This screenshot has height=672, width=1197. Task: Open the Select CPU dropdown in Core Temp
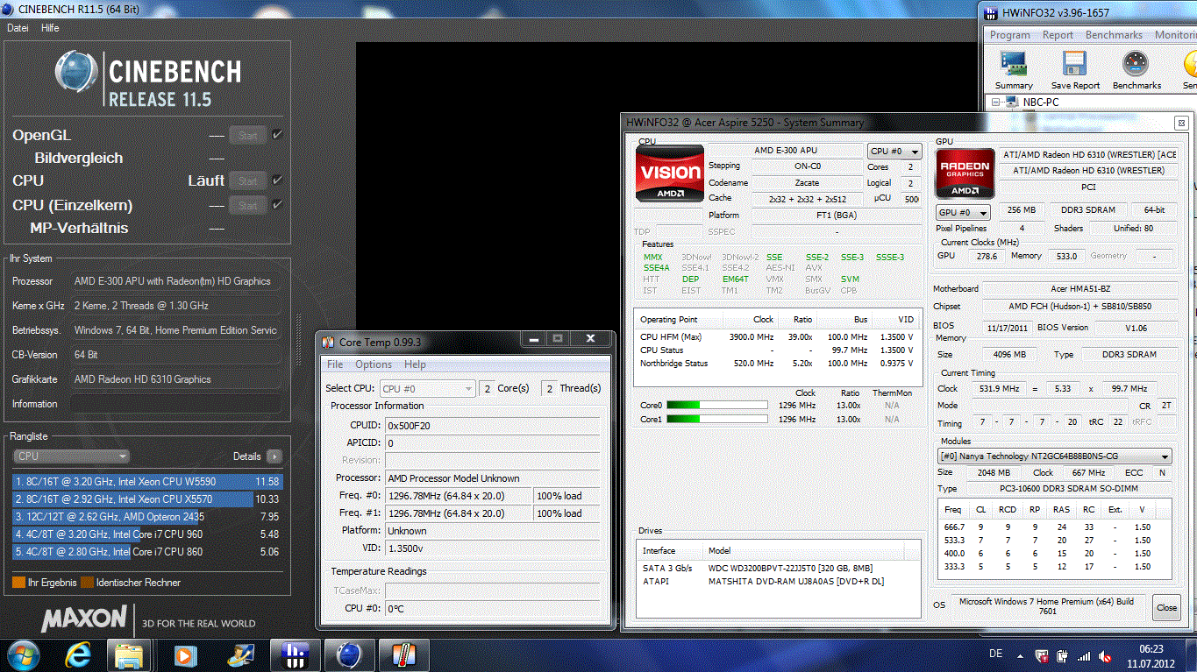coord(429,388)
